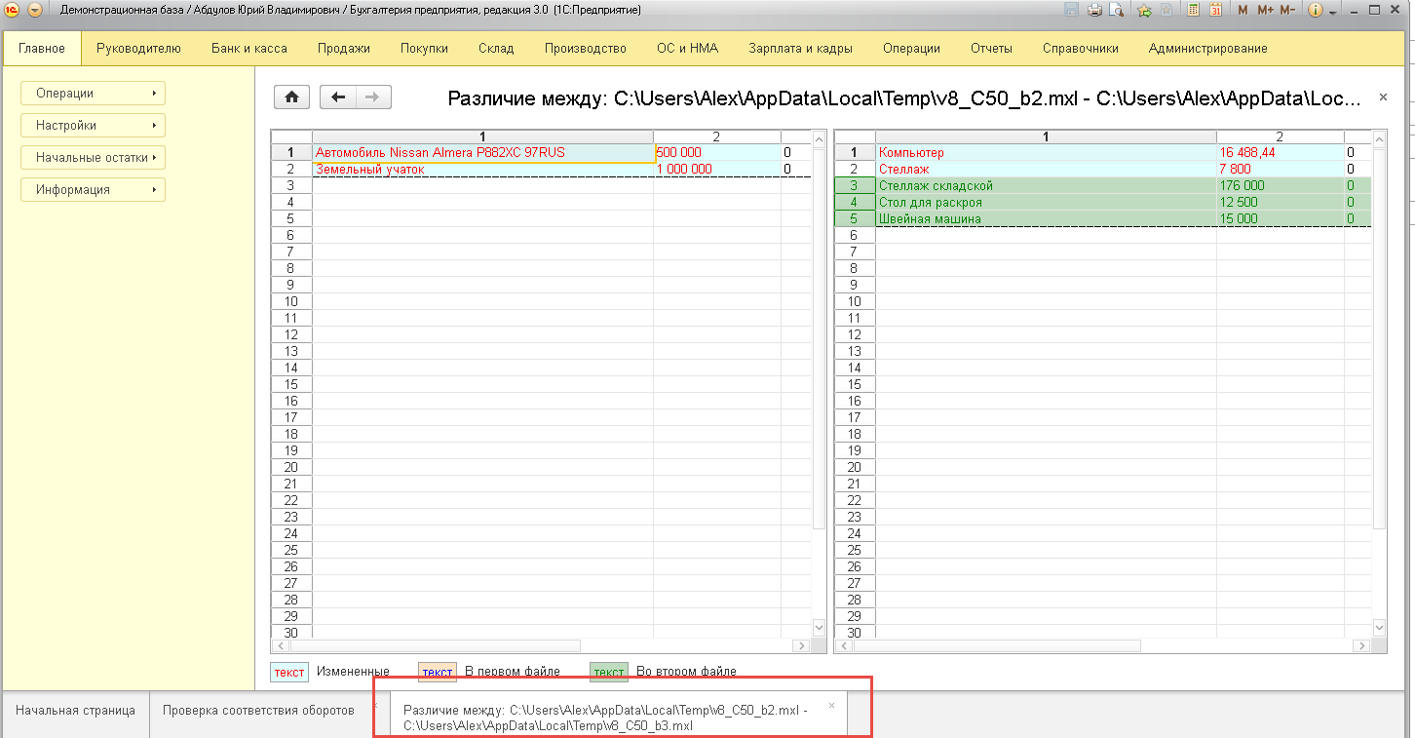Select cell Автомобиль Nissan Almera in left table
The height and width of the screenshot is (738, 1415).
coord(482,152)
